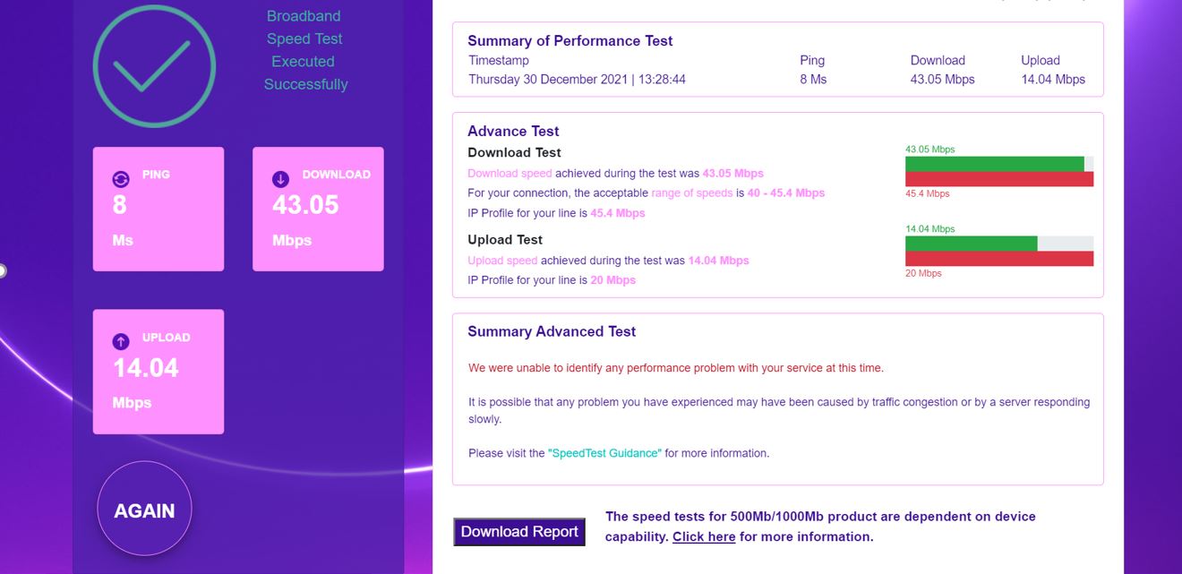Open the SpeedTest Guidance link

point(604,453)
